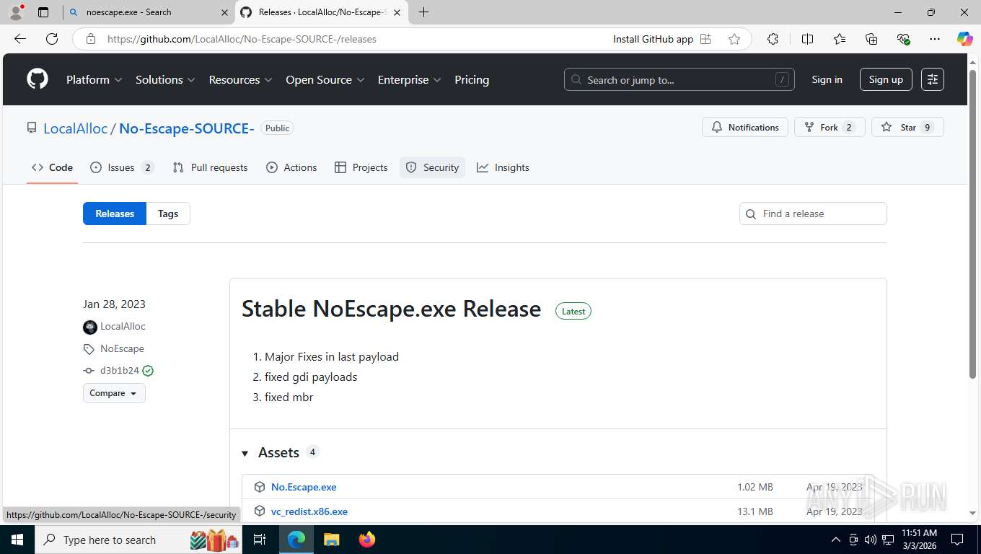This screenshot has width=981, height=554.
Task: Open the Insights tab
Action: pyautogui.click(x=503, y=167)
